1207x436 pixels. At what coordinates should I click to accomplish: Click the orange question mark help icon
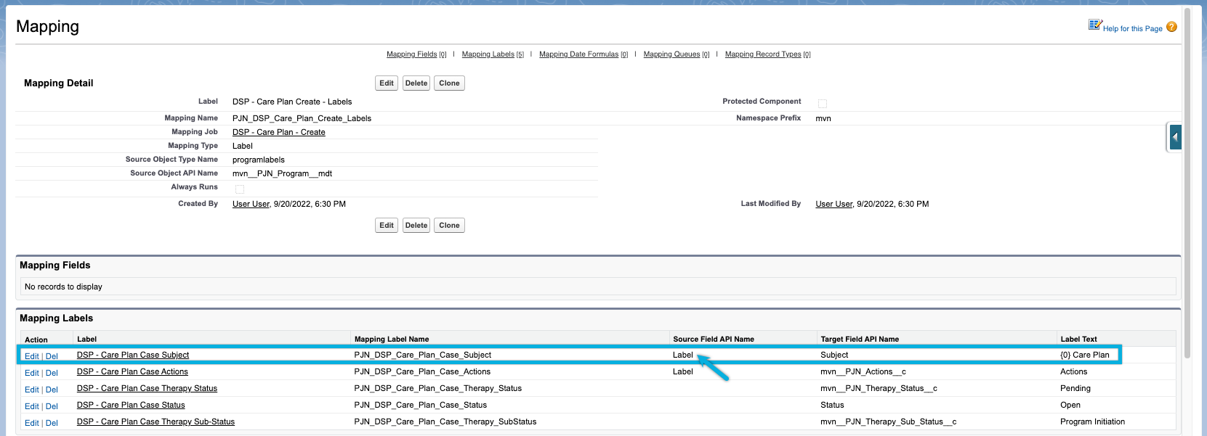click(1171, 27)
